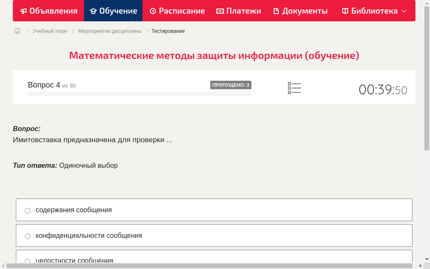Switch to the Обучение menu tab
Image resolution: width=430 pixels, height=269 pixels.
(113, 11)
